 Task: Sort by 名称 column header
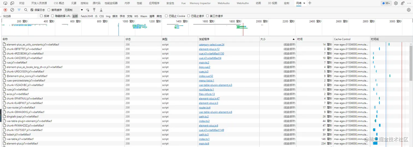63,39
